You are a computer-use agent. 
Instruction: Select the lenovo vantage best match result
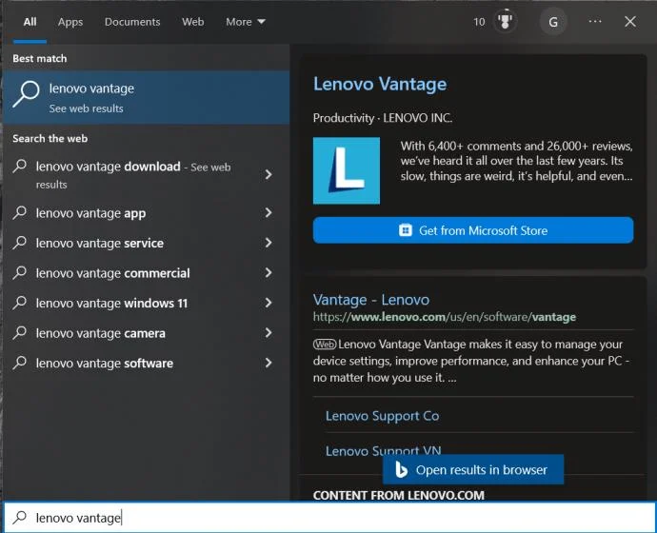pyautogui.click(x=147, y=97)
